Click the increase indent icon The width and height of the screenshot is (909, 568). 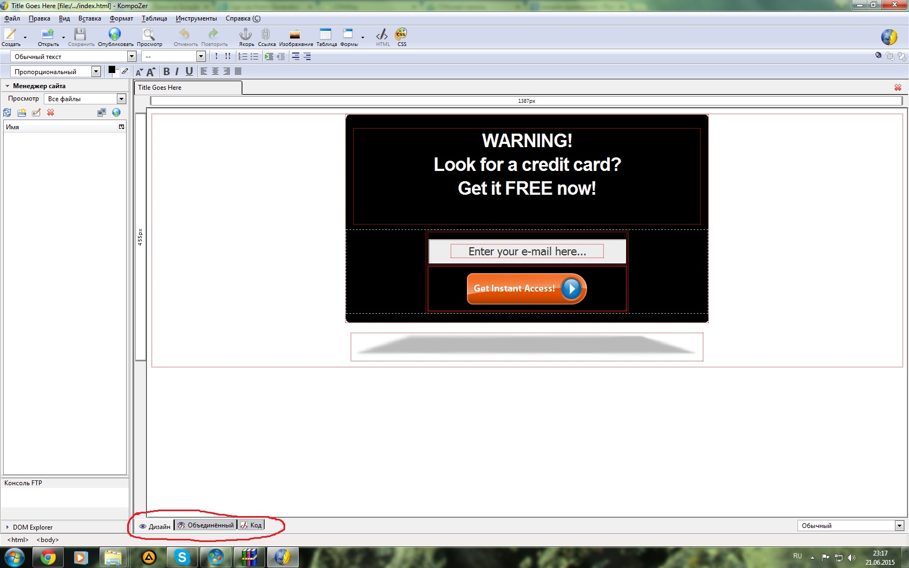[269, 56]
